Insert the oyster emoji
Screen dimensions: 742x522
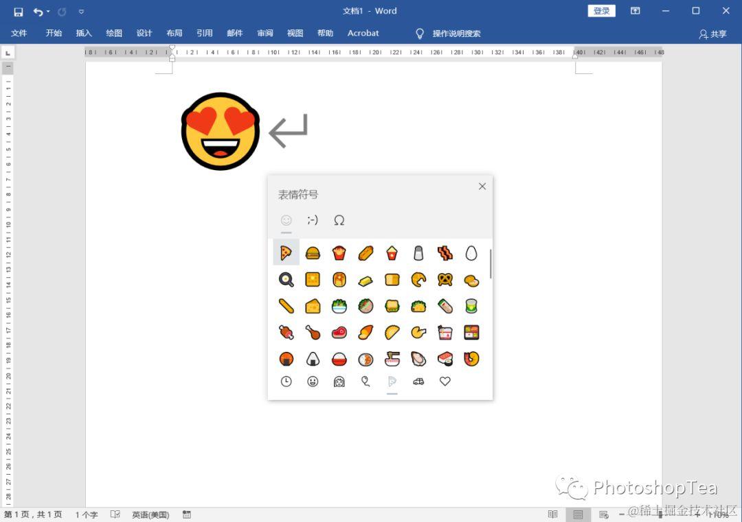(x=418, y=359)
